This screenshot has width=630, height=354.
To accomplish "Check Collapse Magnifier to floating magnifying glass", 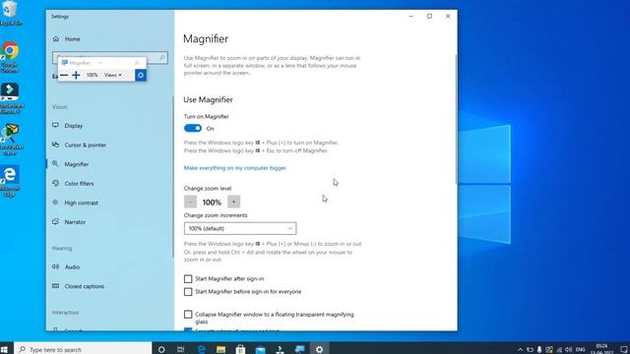I will 188,314.
